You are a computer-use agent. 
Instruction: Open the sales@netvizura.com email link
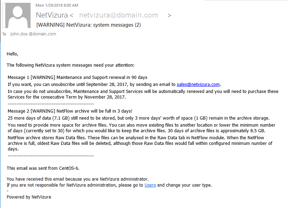point(198,84)
